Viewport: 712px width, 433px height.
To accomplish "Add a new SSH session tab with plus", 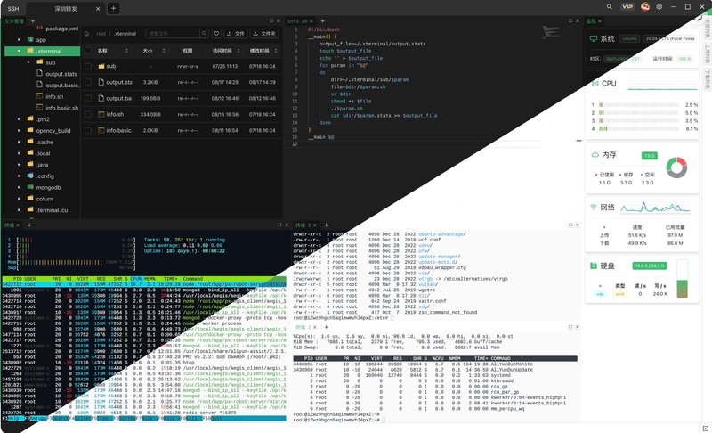I will click(x=113, y=7).
